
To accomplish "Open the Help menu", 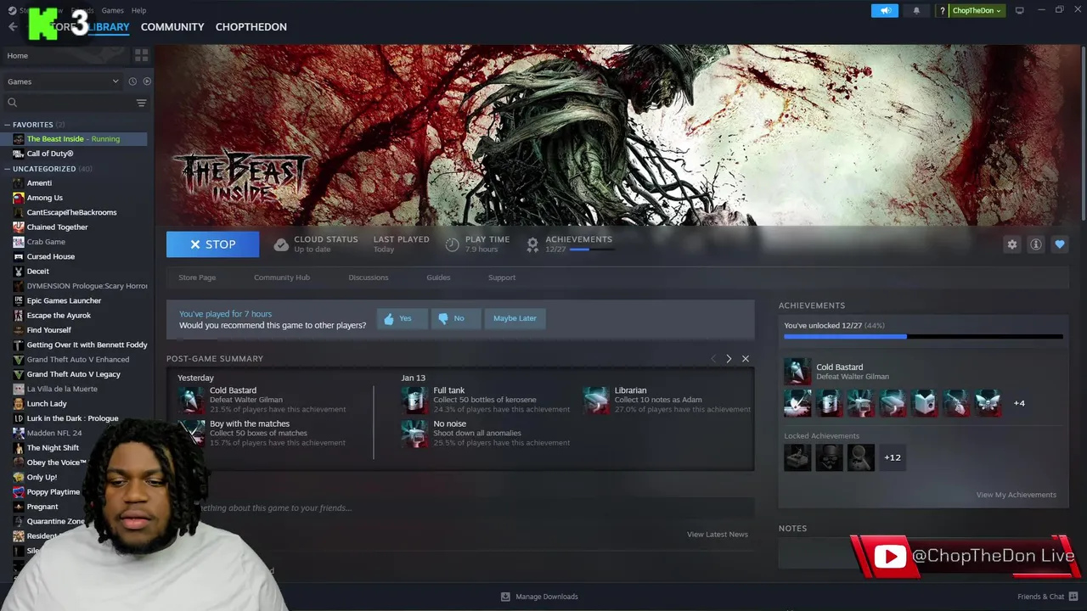I will [138, 10].
